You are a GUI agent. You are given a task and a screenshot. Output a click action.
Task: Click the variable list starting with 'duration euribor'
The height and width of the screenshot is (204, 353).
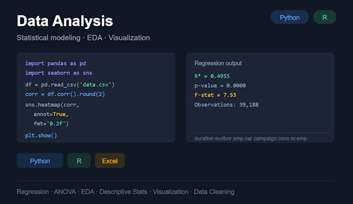point(251,139)
